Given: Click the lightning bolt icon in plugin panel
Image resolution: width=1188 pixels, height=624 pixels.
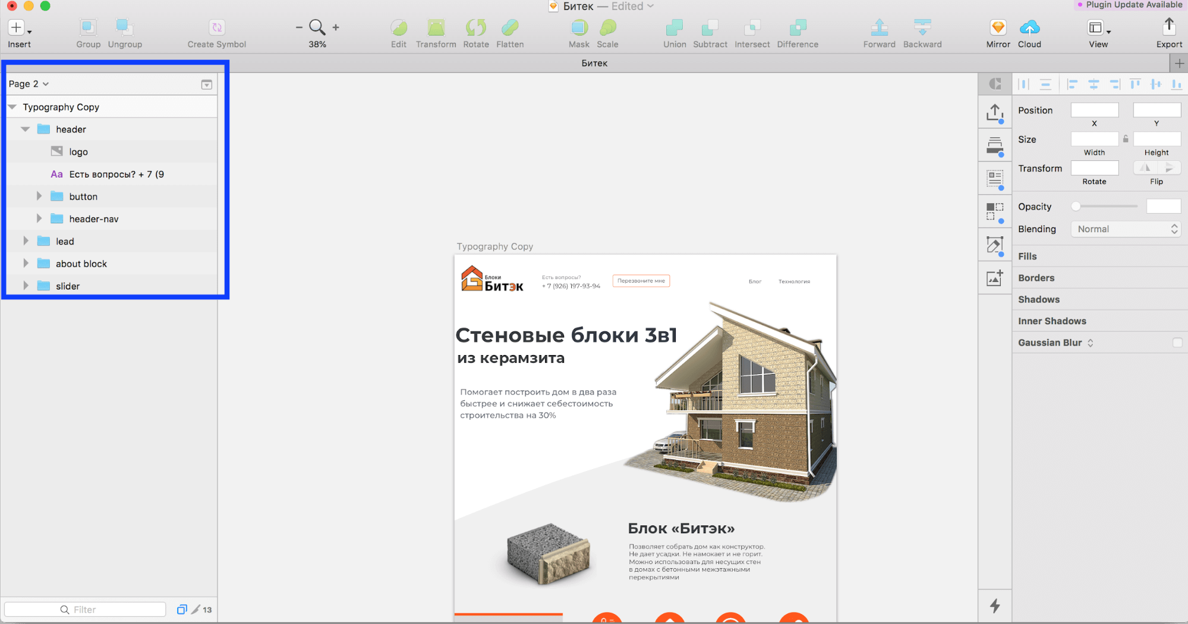Looking at the screenshot, I should (995, 606).
